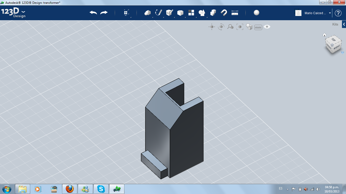Open the ES language indicator
The width and height of the screenshot is (346, 194).
281,189
